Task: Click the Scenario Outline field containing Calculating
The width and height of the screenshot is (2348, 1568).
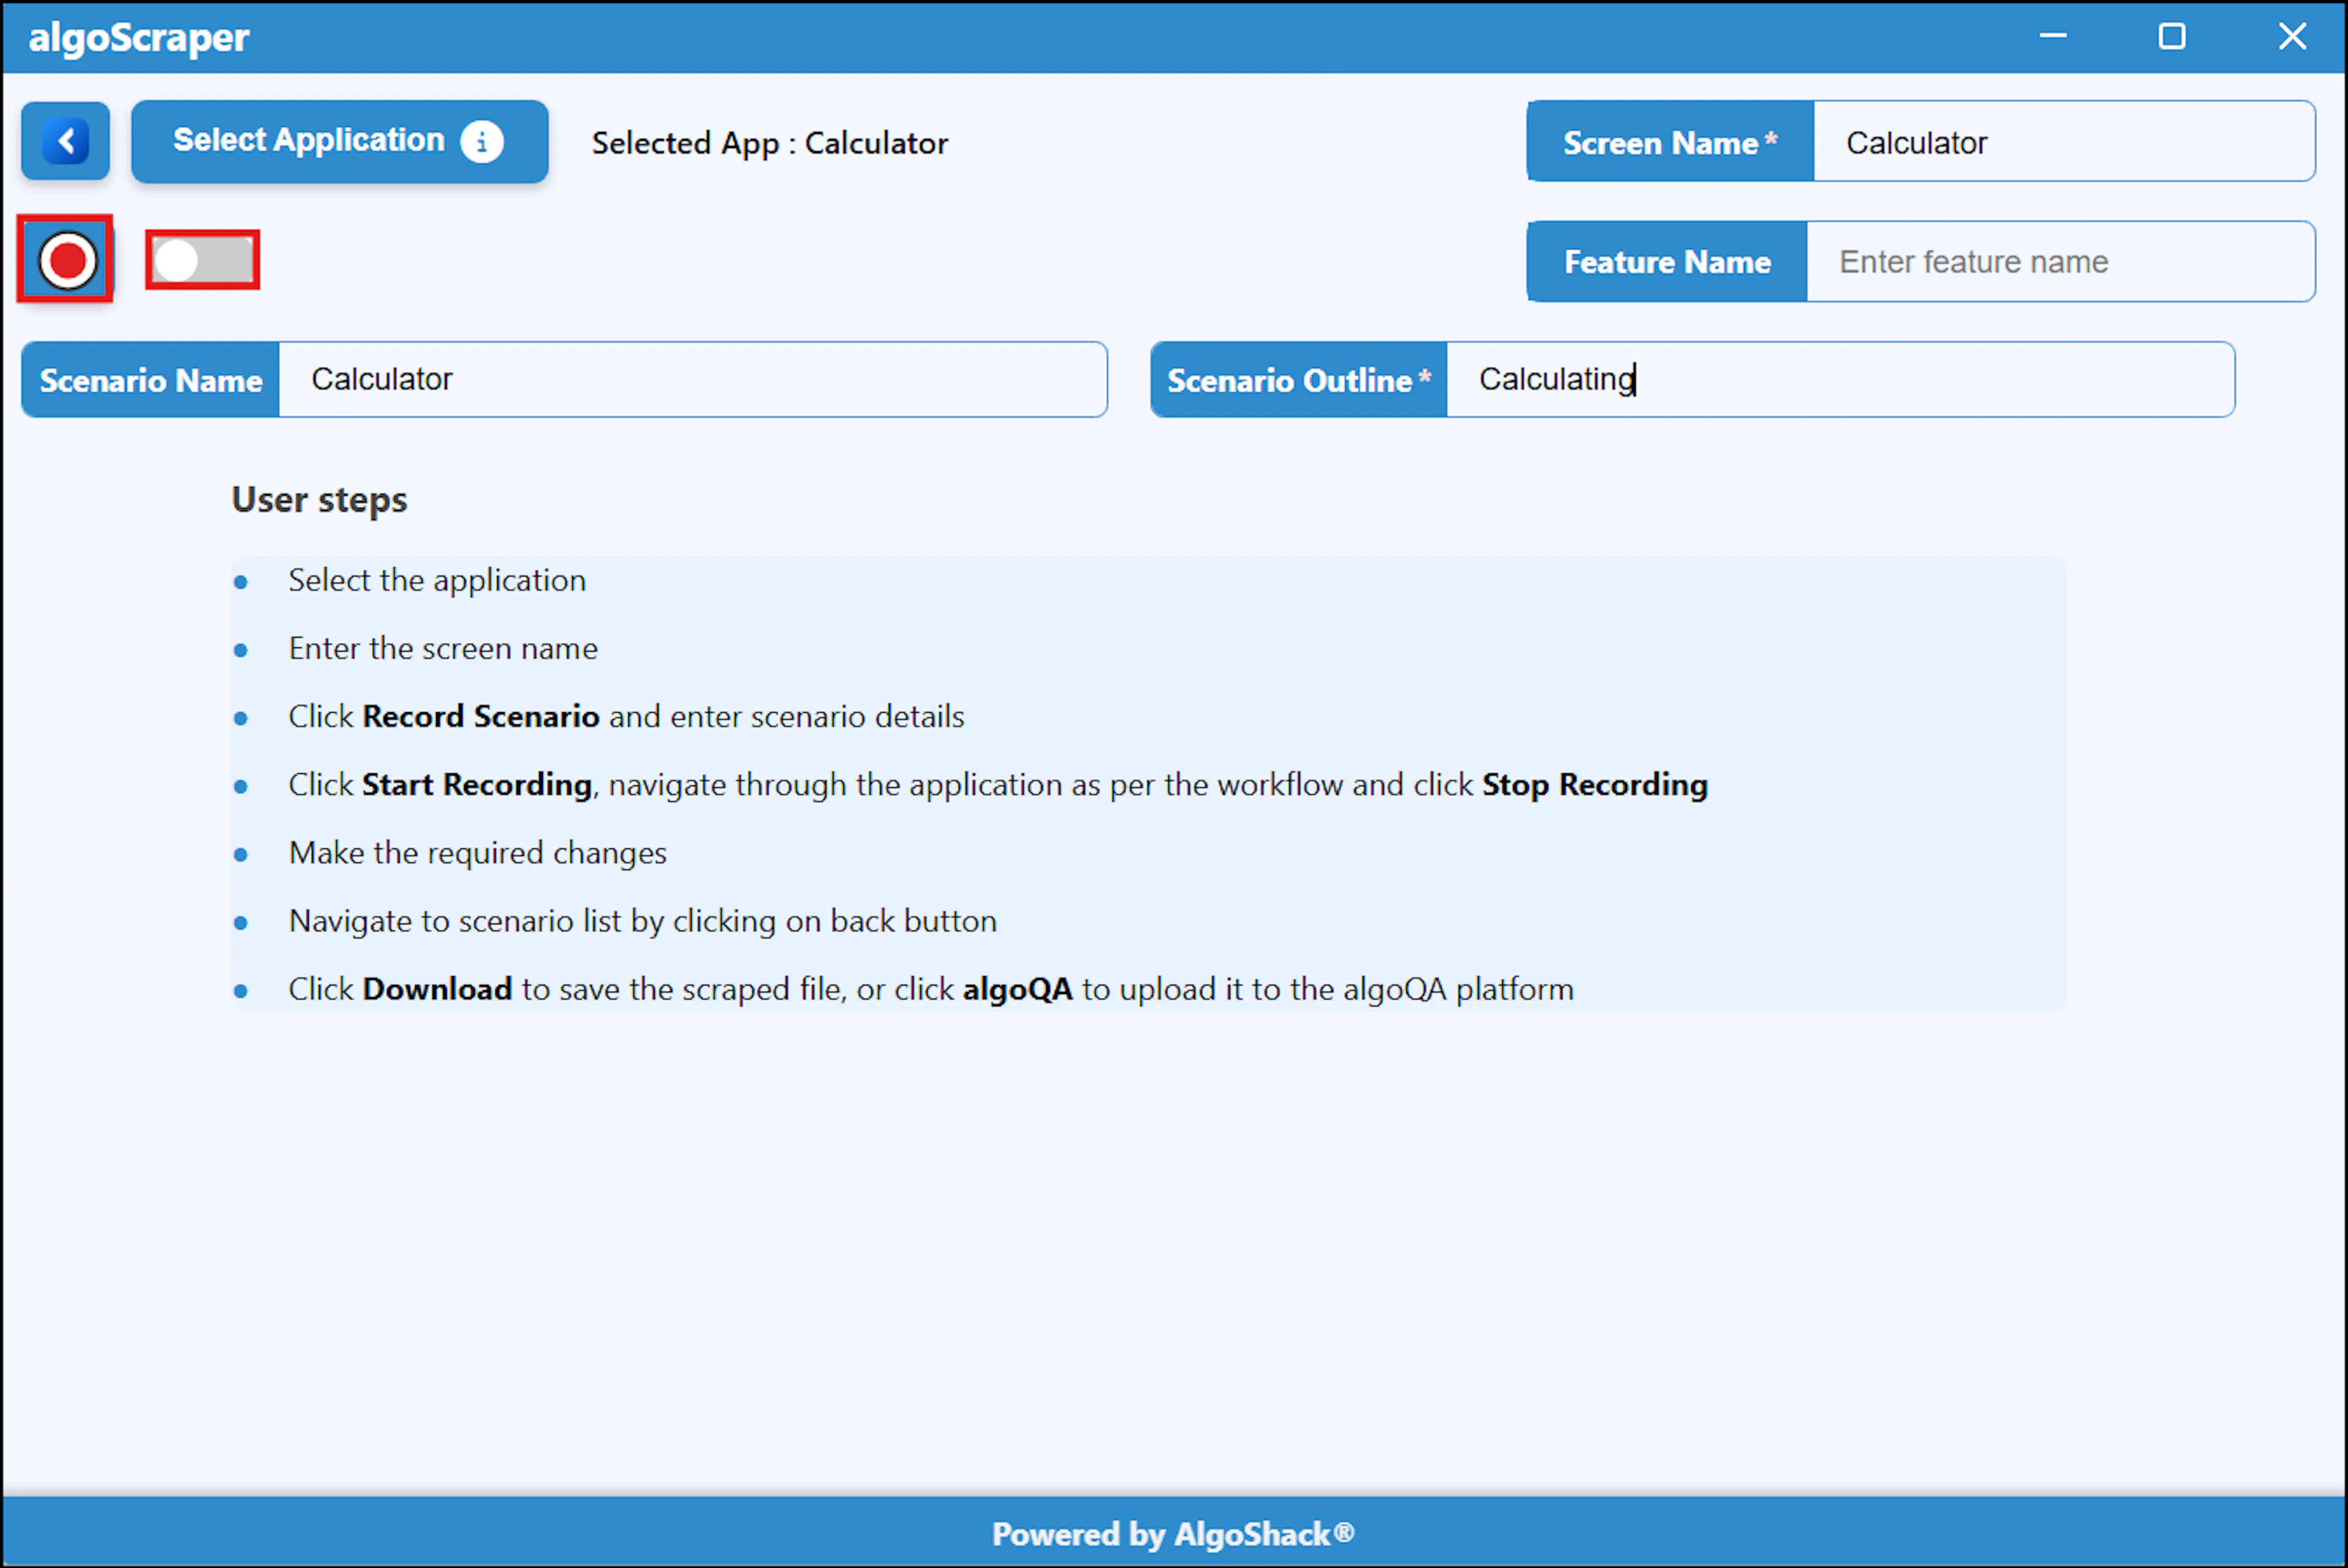Action: 1840,379
